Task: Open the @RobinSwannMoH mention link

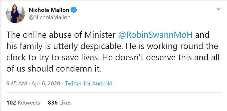Action: click(x=155, y=35)
